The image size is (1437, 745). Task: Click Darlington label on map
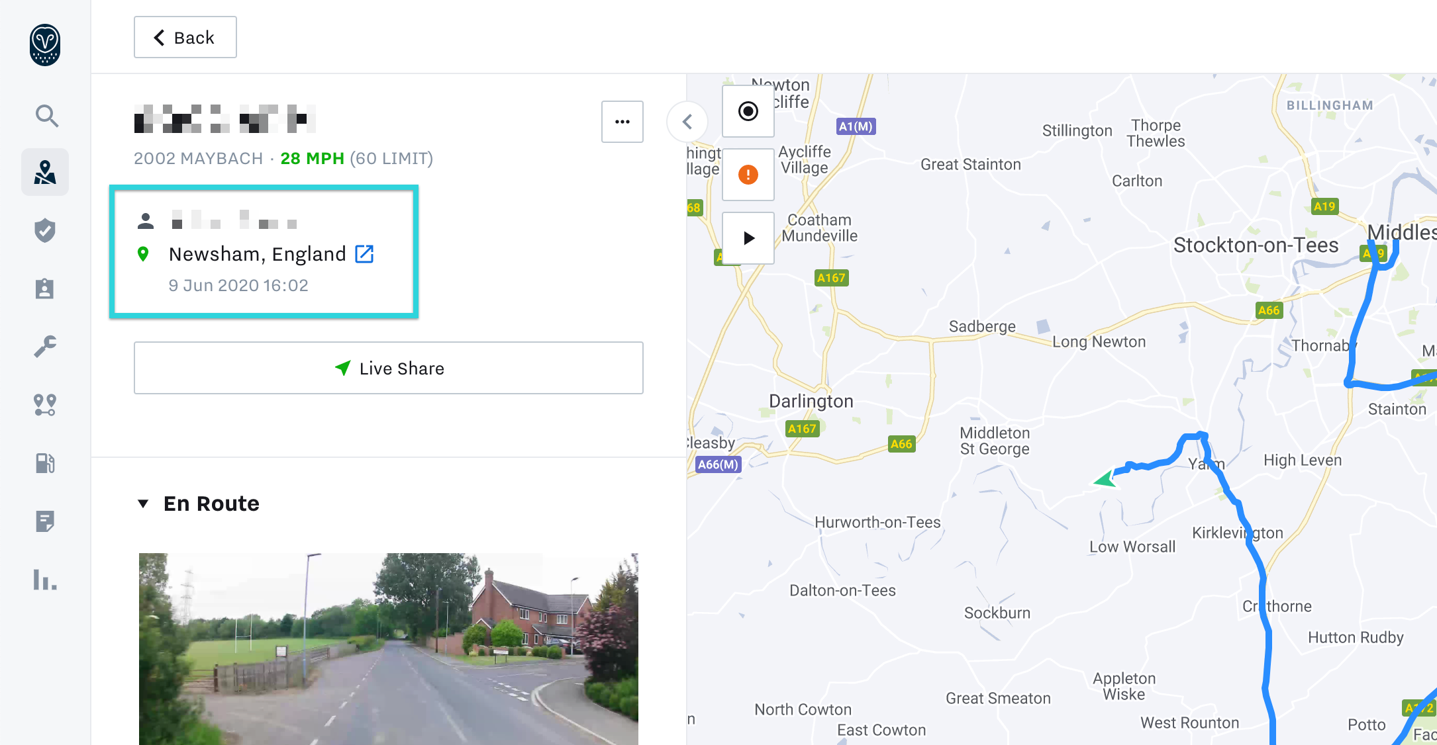[811, 401]
